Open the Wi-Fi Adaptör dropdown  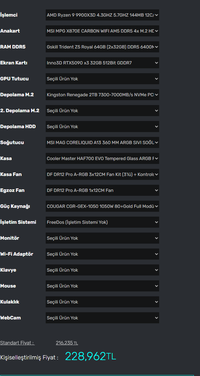(x=102, y=254)
